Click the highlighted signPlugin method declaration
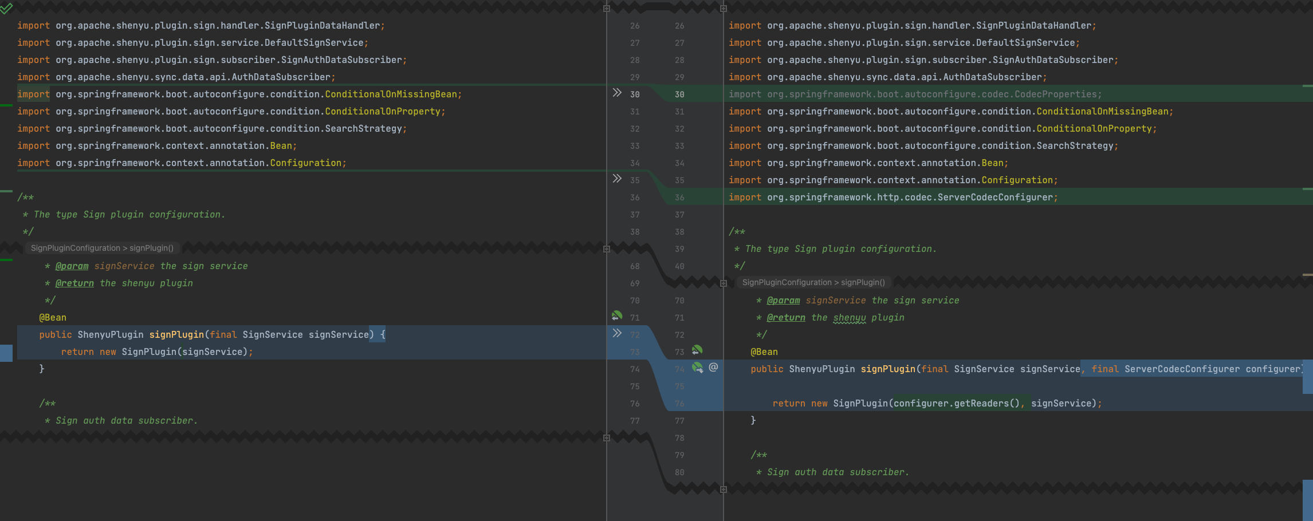The height and width of the screenshot is (521, 1313). coord(176,334)
